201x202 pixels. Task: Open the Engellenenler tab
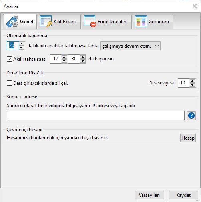coord(106,22)
